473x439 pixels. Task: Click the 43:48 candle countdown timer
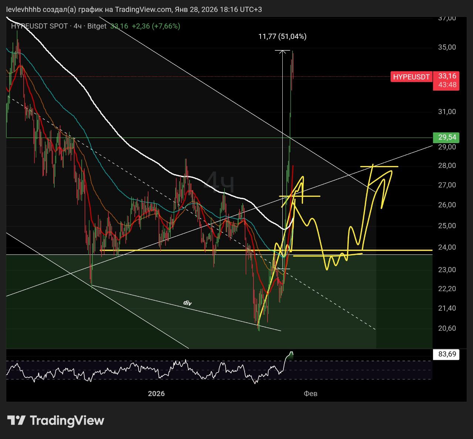click(x=447, y=85)
